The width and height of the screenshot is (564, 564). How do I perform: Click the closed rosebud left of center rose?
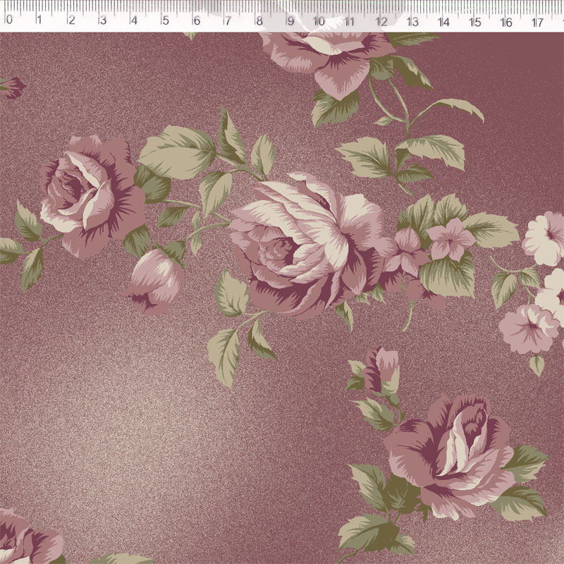pyautogui.click(x=157, y=281)
